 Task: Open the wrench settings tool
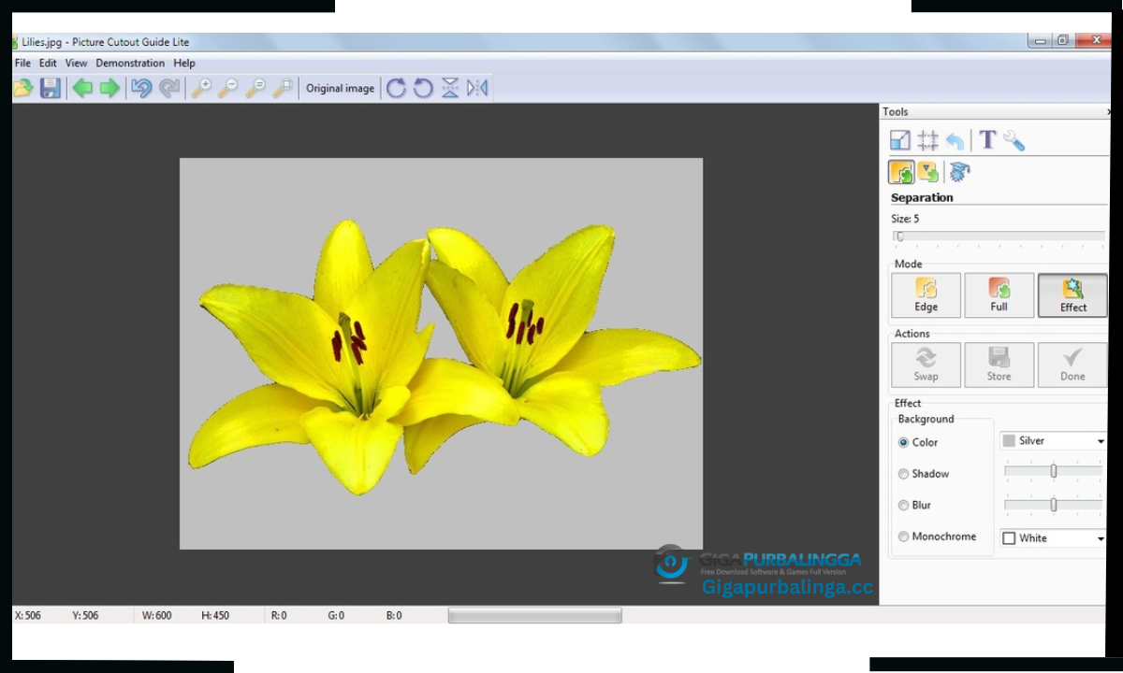pyautogui.click(x=1014, y=140)
